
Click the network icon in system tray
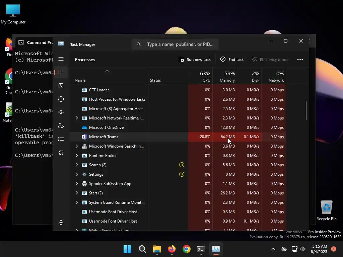294,249
